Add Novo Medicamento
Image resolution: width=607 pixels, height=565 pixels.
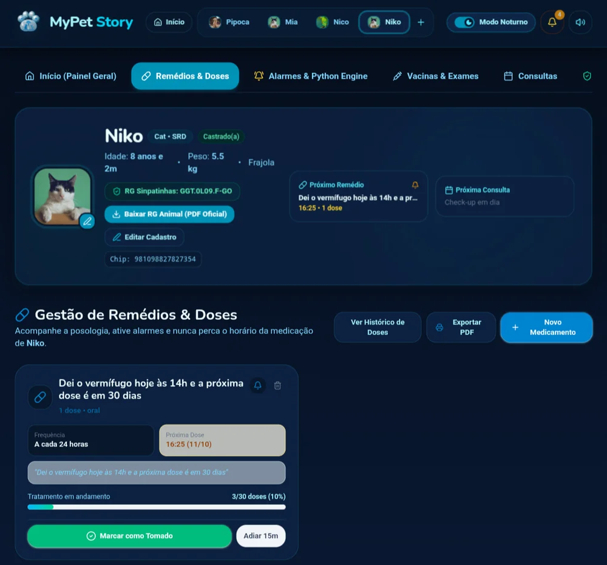546,327
